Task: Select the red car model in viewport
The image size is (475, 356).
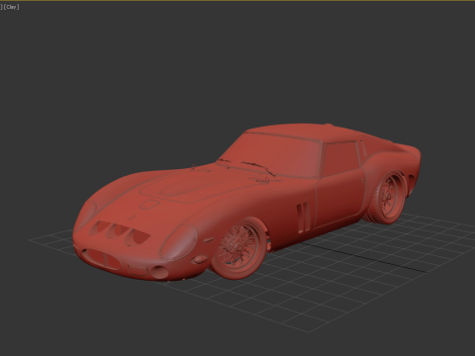Action: pos(246,202)
